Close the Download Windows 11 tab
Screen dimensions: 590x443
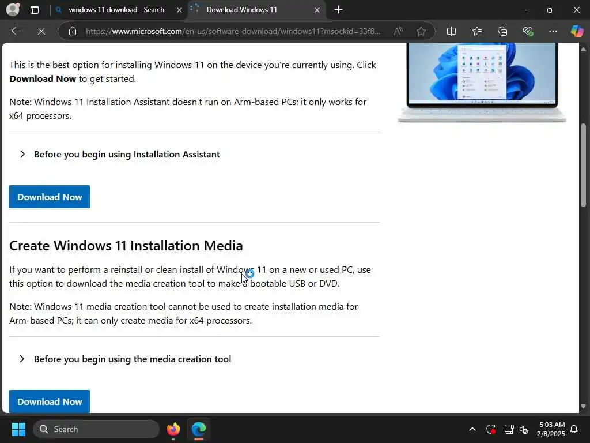coord(317,10)
